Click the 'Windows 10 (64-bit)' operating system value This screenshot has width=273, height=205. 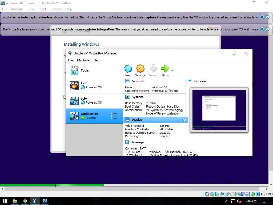pos(165,91)
